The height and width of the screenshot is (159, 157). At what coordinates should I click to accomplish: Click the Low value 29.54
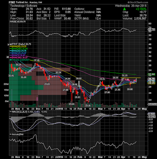(30, 16)
